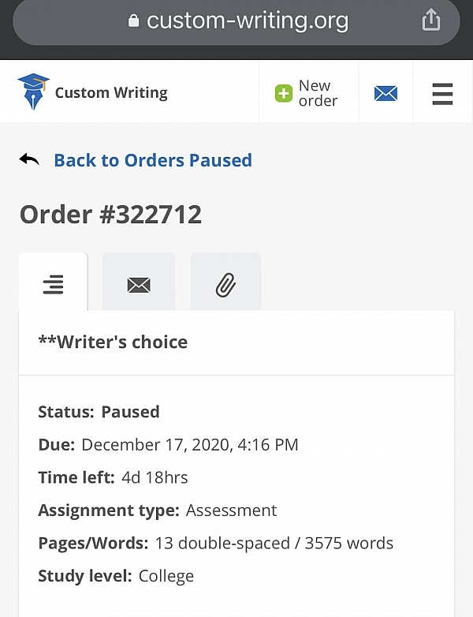
Task: Click the Assessment assignment type value
Action: (x=231, y=510)
